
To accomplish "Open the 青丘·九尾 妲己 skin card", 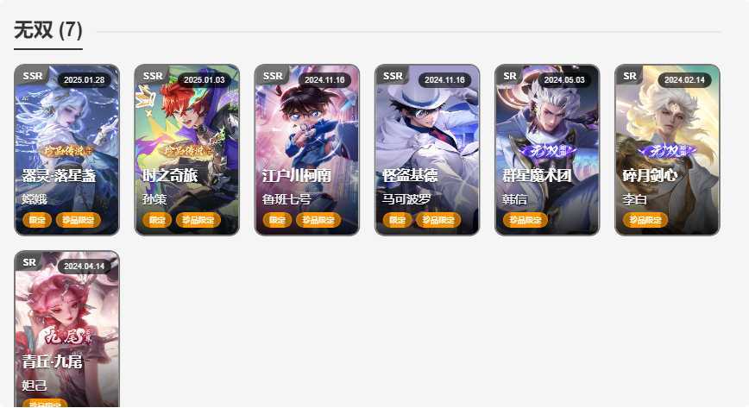I will [x=67, y=330].
